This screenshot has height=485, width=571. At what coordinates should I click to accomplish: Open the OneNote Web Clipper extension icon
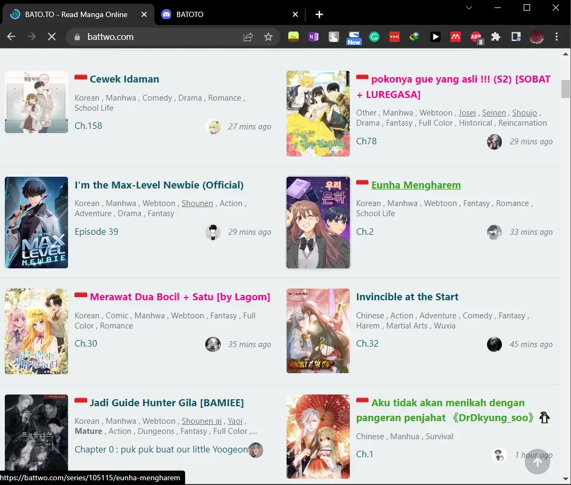point(313,37)
